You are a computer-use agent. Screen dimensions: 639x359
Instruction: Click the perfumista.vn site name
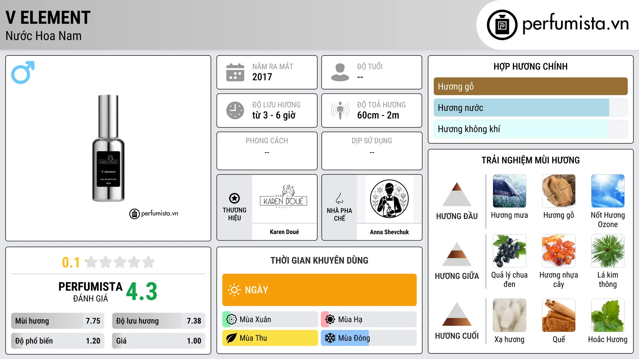pos(575,24)
